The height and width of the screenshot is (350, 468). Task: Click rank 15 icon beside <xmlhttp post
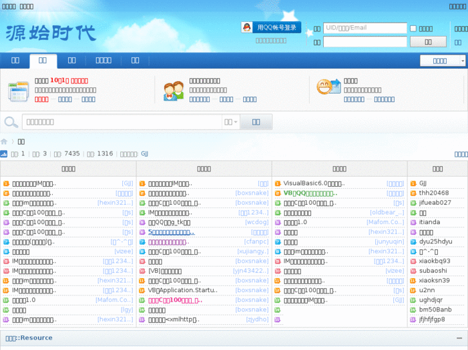click(142, 320)
